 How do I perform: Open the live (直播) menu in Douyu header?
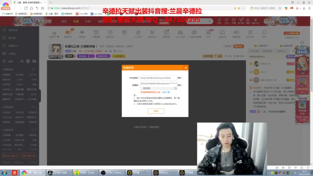76,22
